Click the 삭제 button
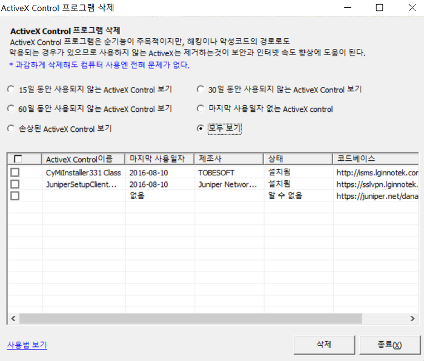Image resolution: width=424 pixels, height=361 pixels. tap(324, 345)
